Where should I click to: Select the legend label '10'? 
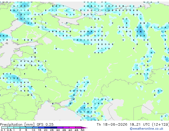[33, 130]
